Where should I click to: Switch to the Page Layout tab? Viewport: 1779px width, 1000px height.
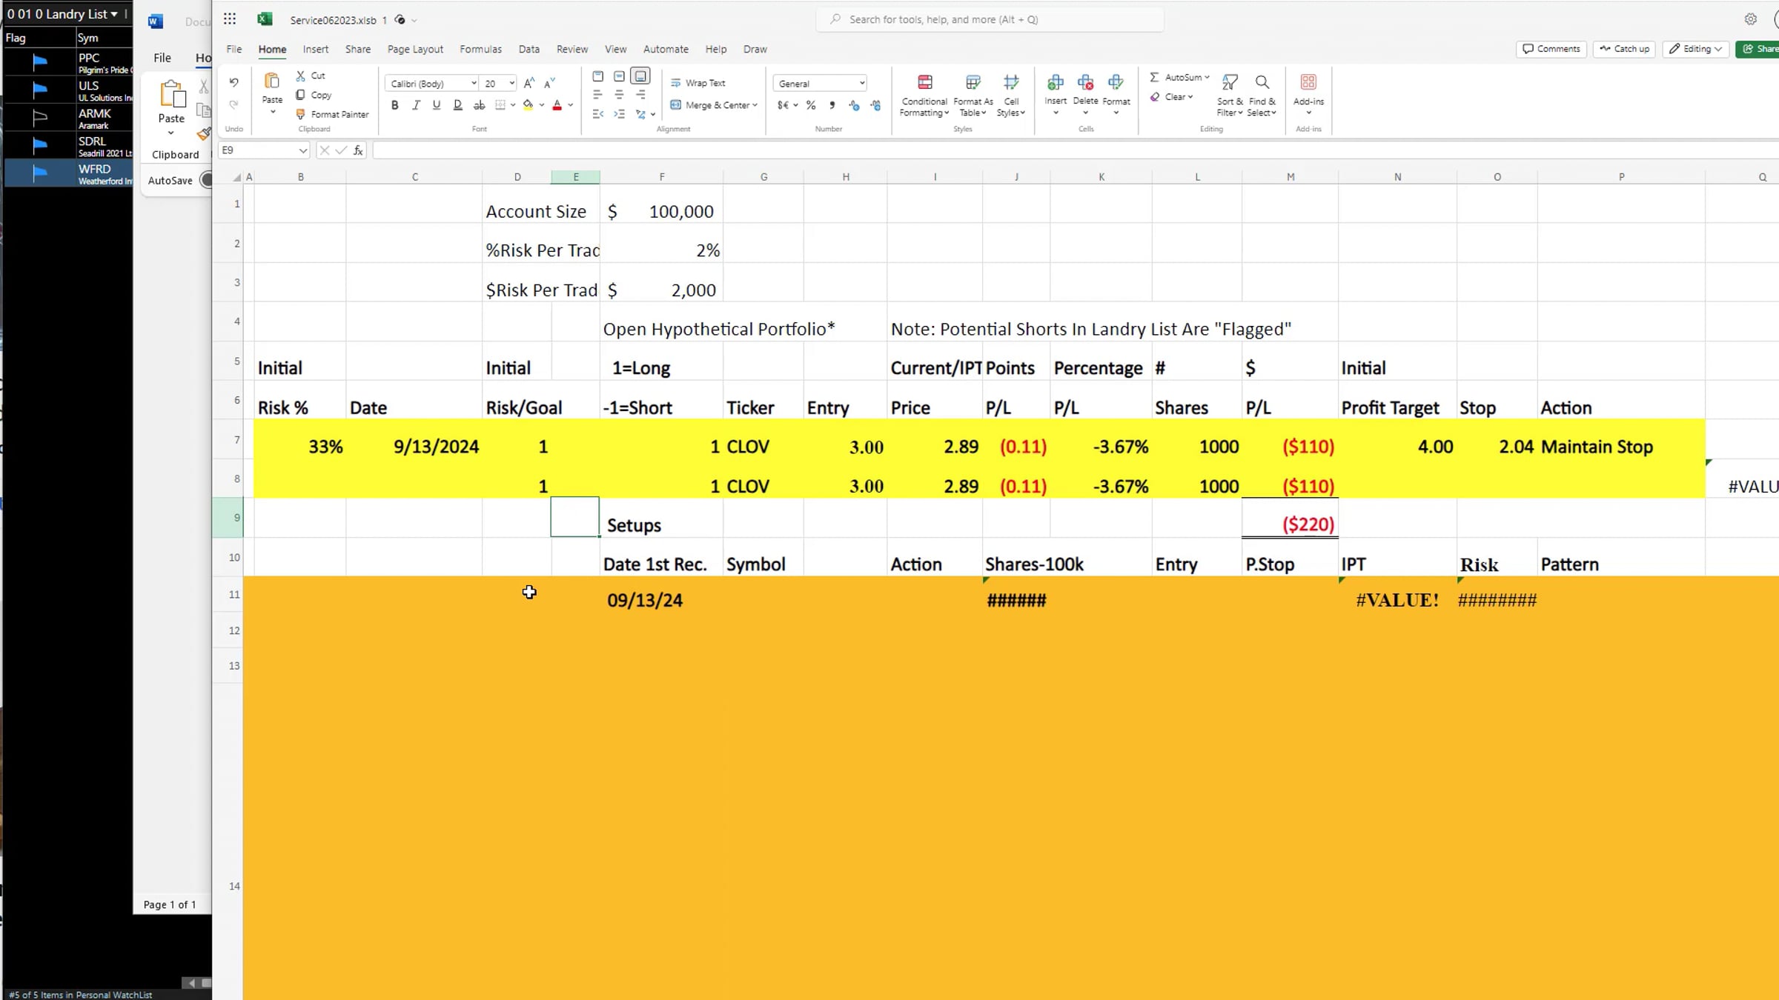pyautogui.click(x=415, y=49)
